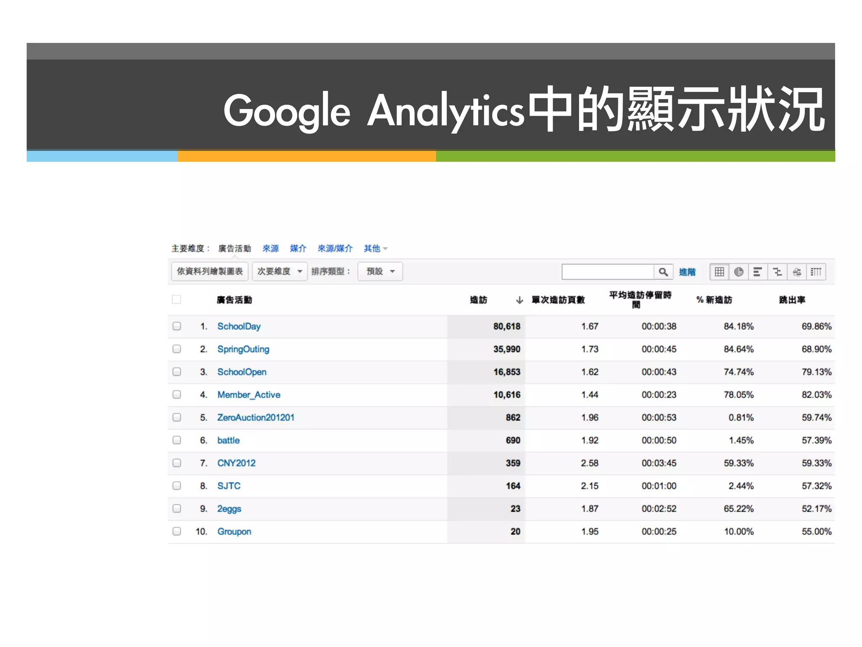Viewport: 862px width, 647px height.
Task: Select the 00:03:45 duration cell
Action: coord(659,463)
